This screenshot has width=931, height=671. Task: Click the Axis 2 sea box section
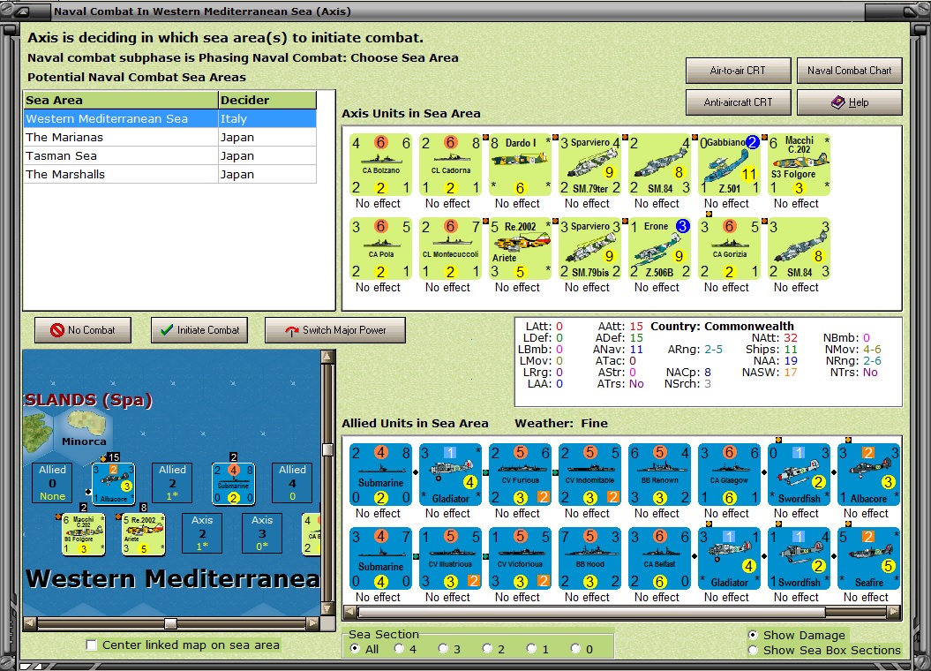202,533
